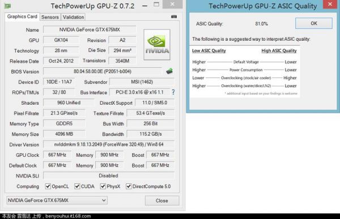The width and height of the screenshot is (340, 219).
Task: Click the Driver Version field nvlddmkm 9.18.13.2049
Action: pyautogui.click(x=109, y=144)
